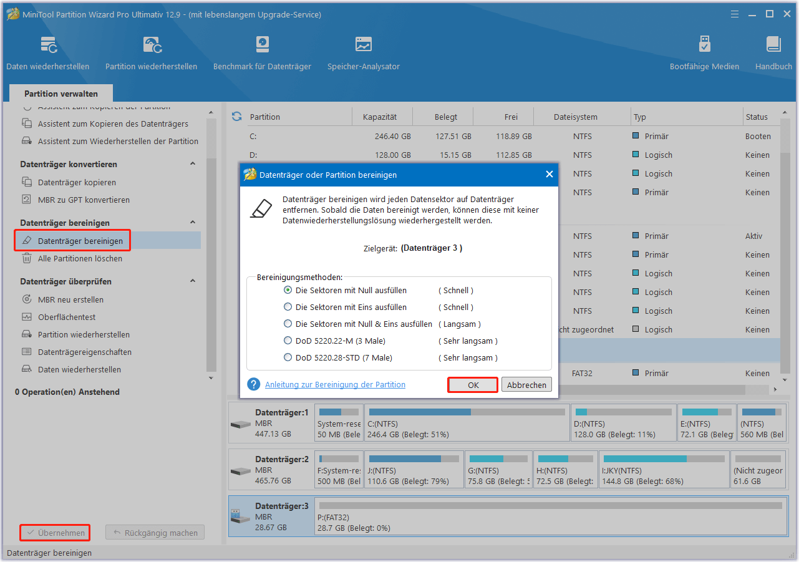Select Datenträger bereinigen in sidebar

pyautogui.click(x=80, y=241)
